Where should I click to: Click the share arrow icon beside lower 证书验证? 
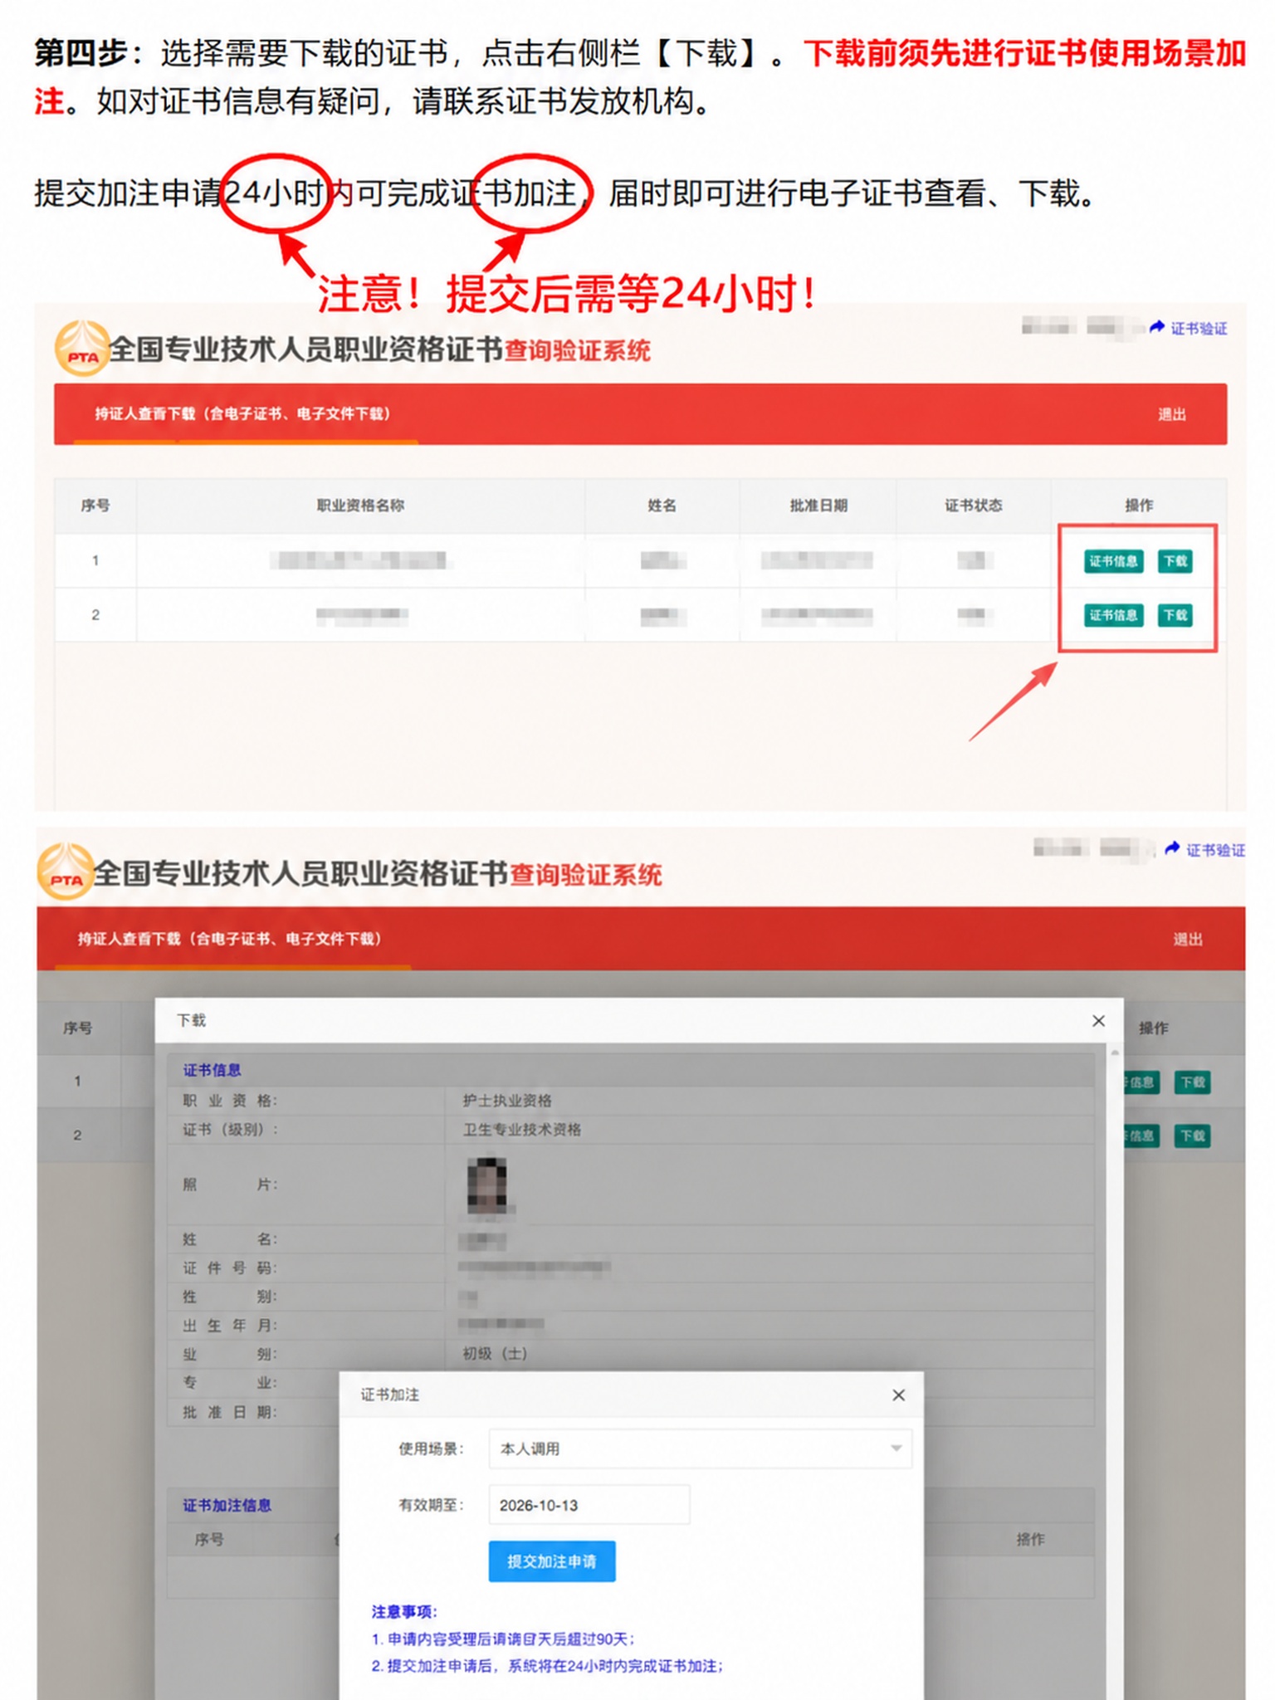pyautogui.click(x=1172, y=848)
